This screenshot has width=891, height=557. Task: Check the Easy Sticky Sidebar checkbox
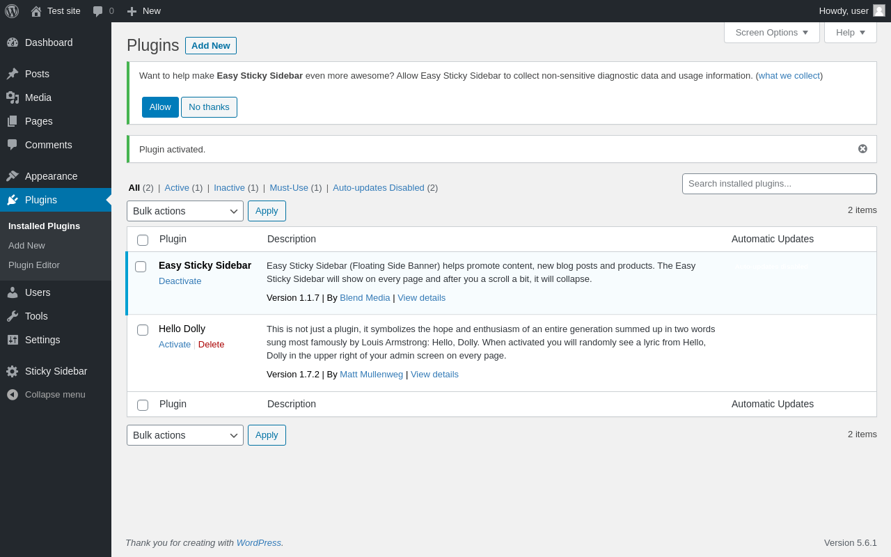141,267
